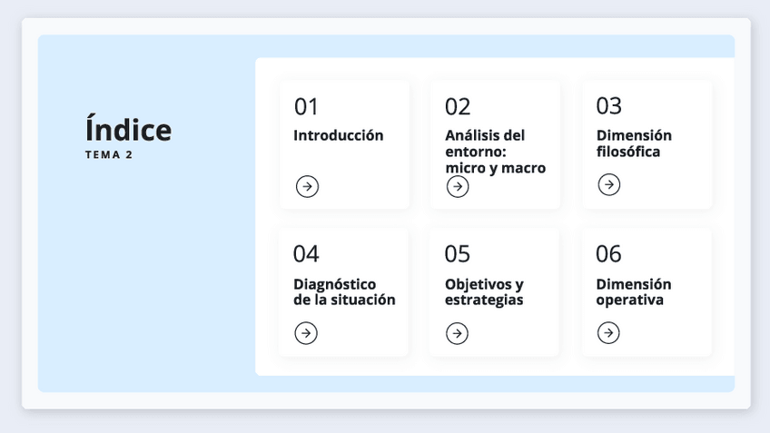Select the number 02 card heading
The image size is (770, 433).
458,106
